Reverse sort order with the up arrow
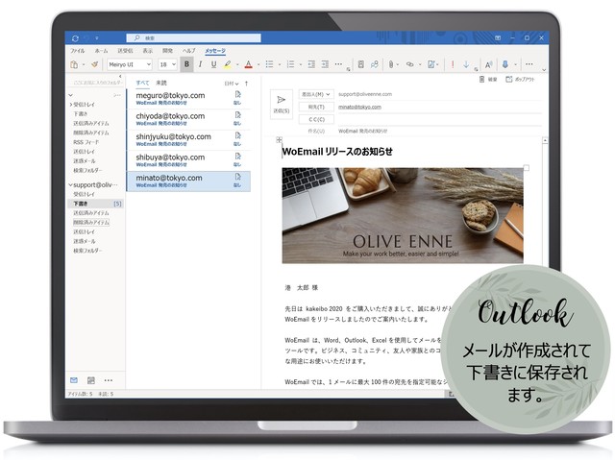Image resolution: width=615 pixels, height=460 pixels. [x=246, y=83]
